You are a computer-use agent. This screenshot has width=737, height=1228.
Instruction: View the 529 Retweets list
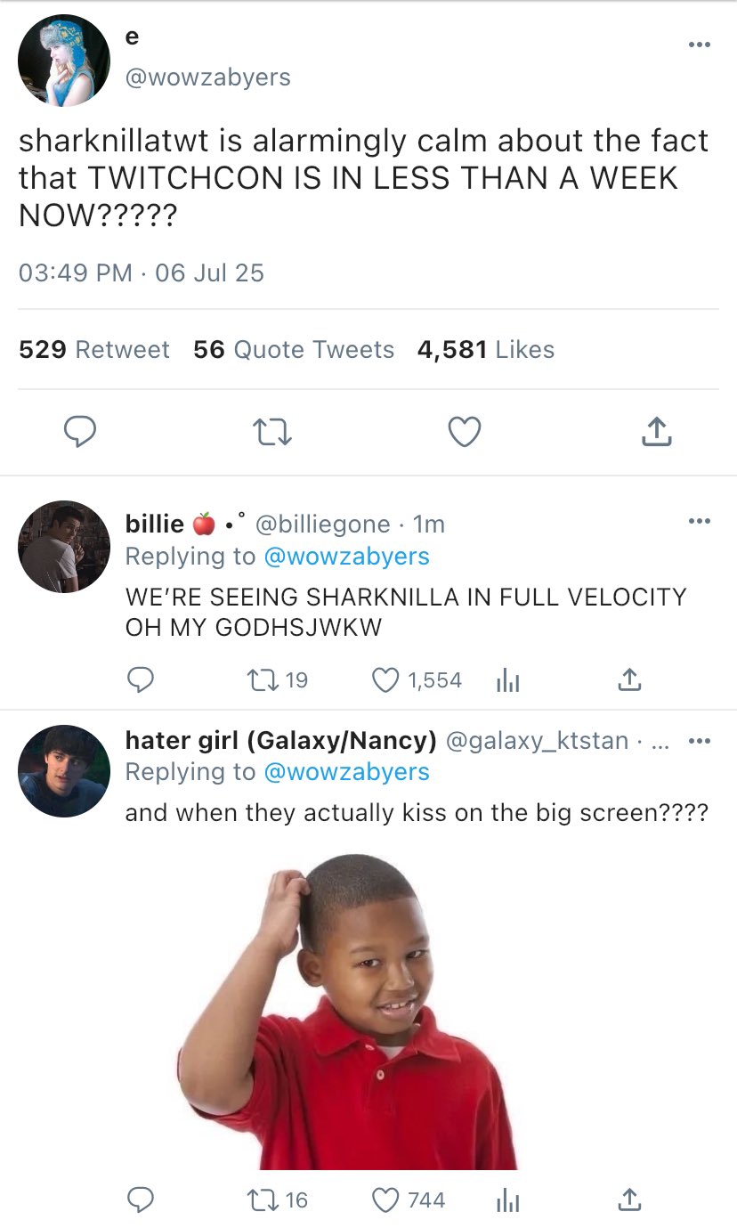pos(94,350)
